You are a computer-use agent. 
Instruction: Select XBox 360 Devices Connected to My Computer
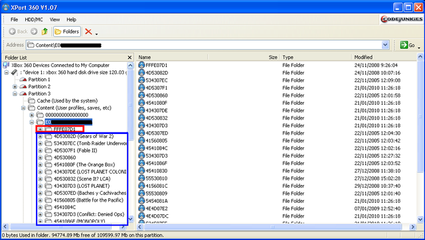pyautogui.click(x=60, y=65)
